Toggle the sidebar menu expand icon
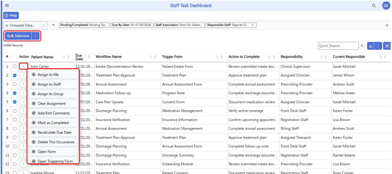392x174 pixels. coord(7,6)
